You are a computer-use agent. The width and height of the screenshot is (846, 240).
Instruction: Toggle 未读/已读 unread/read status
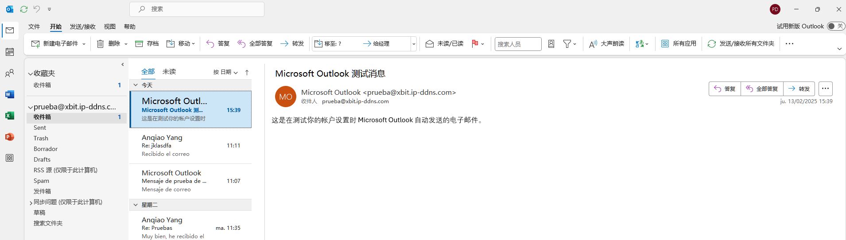[x=444, y=43]
